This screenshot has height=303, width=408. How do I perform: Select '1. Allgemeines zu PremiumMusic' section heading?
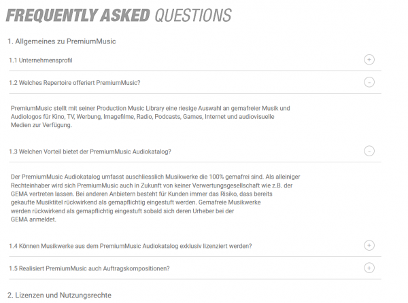(x=62, y=41)
